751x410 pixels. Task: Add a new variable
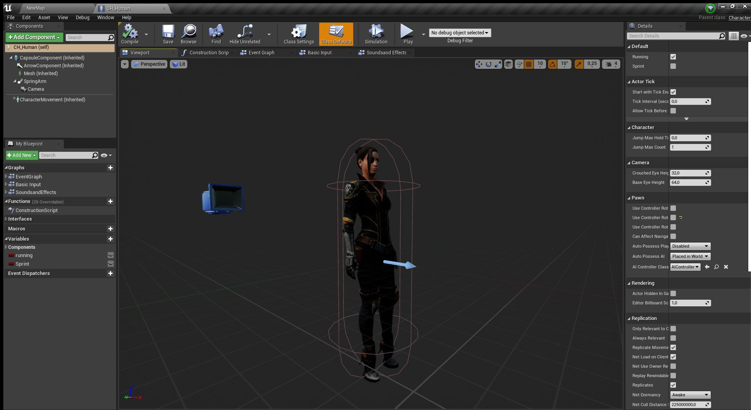tap(110, 239)
